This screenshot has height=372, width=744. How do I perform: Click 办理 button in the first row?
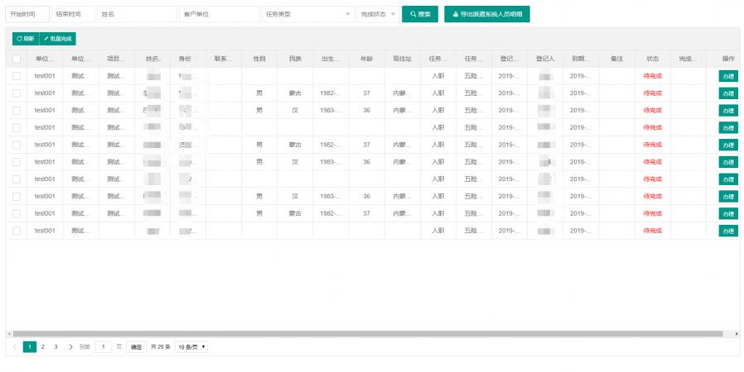[727, 75]
